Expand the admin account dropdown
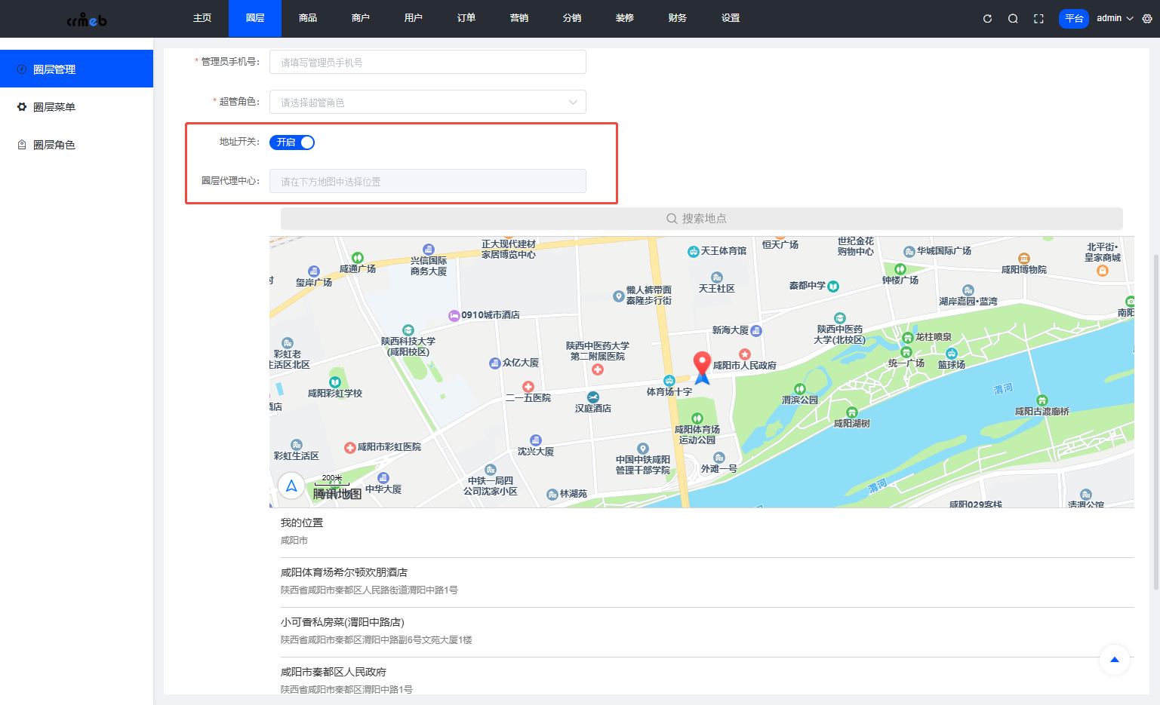This screenshot has height=705, width=1160. (1115, 18)
